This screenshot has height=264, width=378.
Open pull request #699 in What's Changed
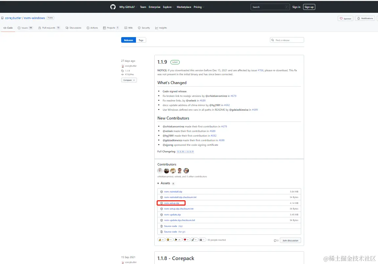(x=255, y=110)
